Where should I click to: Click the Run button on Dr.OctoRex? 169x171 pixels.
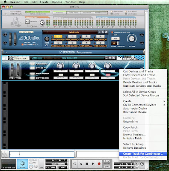pyautogui.click(x=116, y=38)
